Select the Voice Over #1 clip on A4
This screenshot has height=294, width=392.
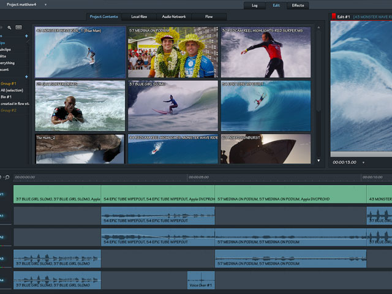[x=201, y=281]
